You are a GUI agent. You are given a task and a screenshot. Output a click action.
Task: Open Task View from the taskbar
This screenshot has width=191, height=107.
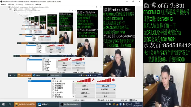(x=10, y=104)
